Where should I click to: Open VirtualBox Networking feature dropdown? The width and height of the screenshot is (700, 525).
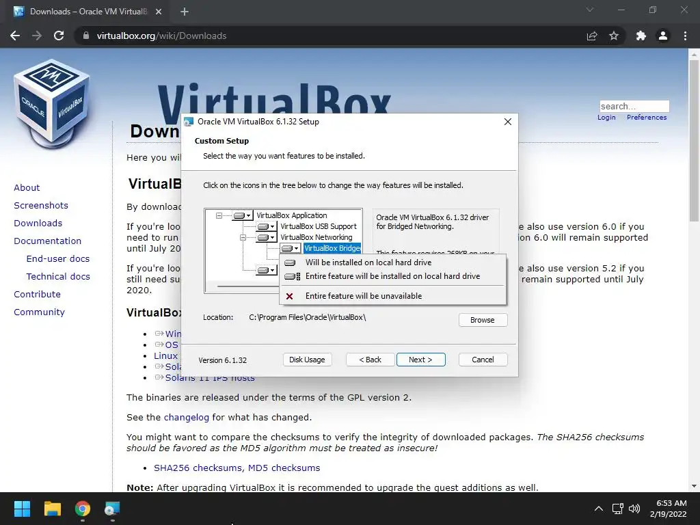(267, 237)
